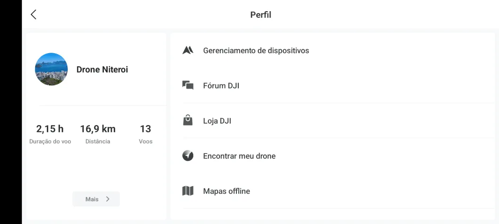Go back using the top-left arrow
499x224 pixels.
[x=33, y=14]
